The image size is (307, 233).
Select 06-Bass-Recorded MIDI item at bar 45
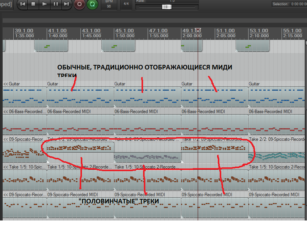coord(148,124)
